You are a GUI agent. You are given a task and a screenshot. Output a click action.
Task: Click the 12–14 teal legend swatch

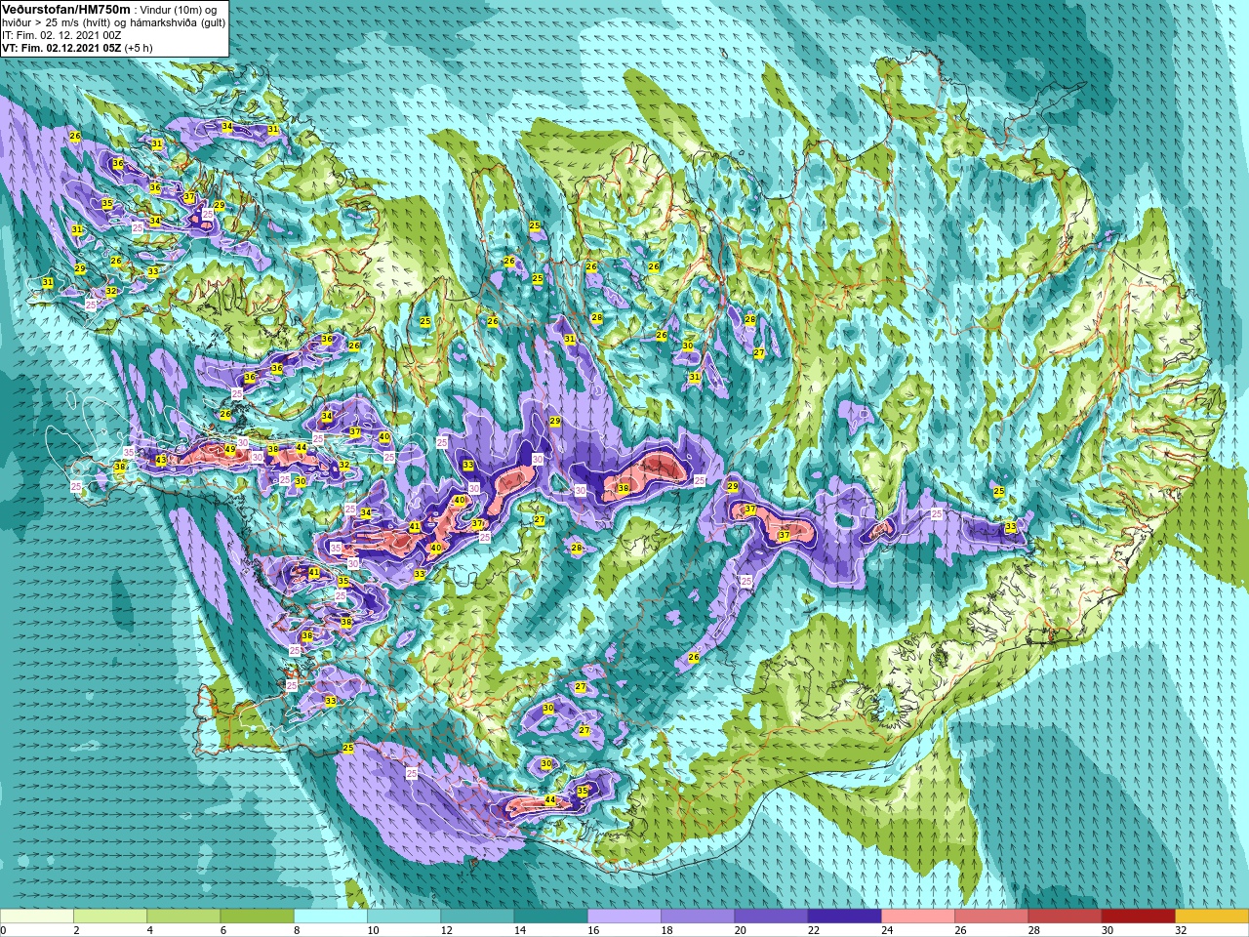coord(477,917)
